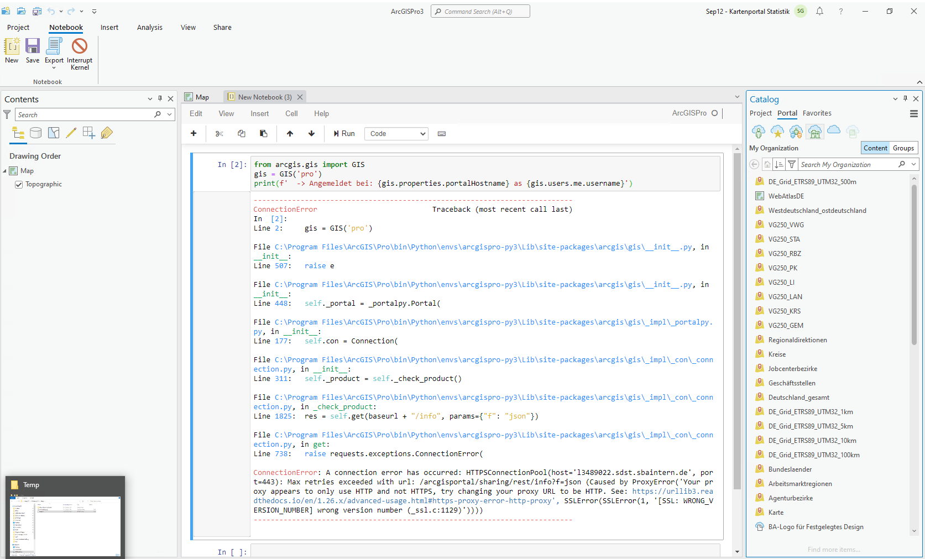The image size is (925, 559).
Task: Switch to the Groups toggle in Catalog
Action: (x=903, y=148)
